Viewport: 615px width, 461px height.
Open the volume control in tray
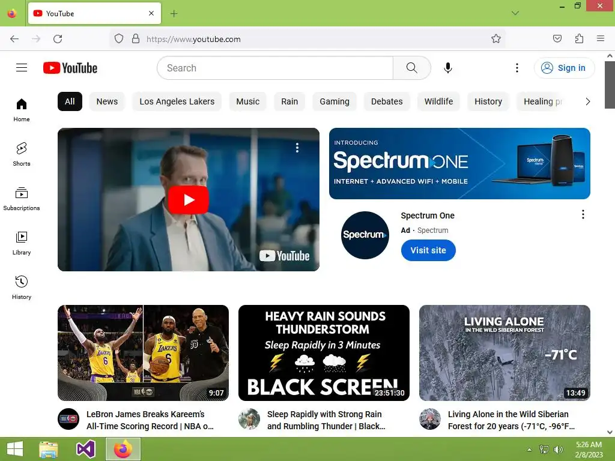[x=558, y=449]
